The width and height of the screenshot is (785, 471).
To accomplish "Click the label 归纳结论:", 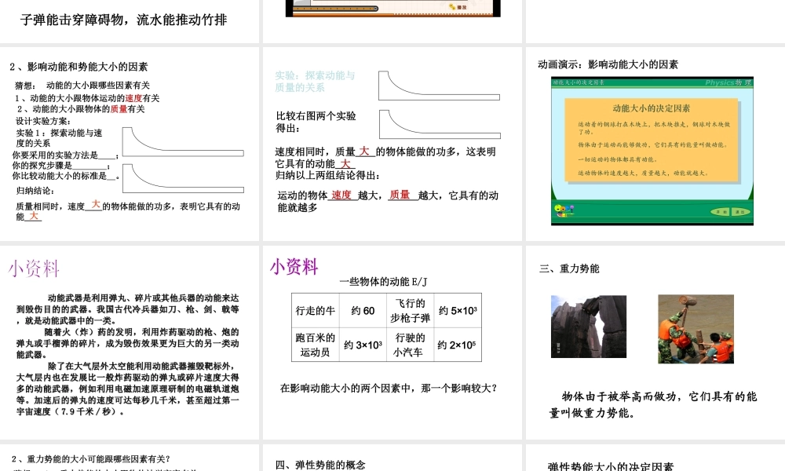I will point(35,191).
